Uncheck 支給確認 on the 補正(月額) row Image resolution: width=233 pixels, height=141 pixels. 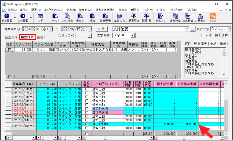86,124
